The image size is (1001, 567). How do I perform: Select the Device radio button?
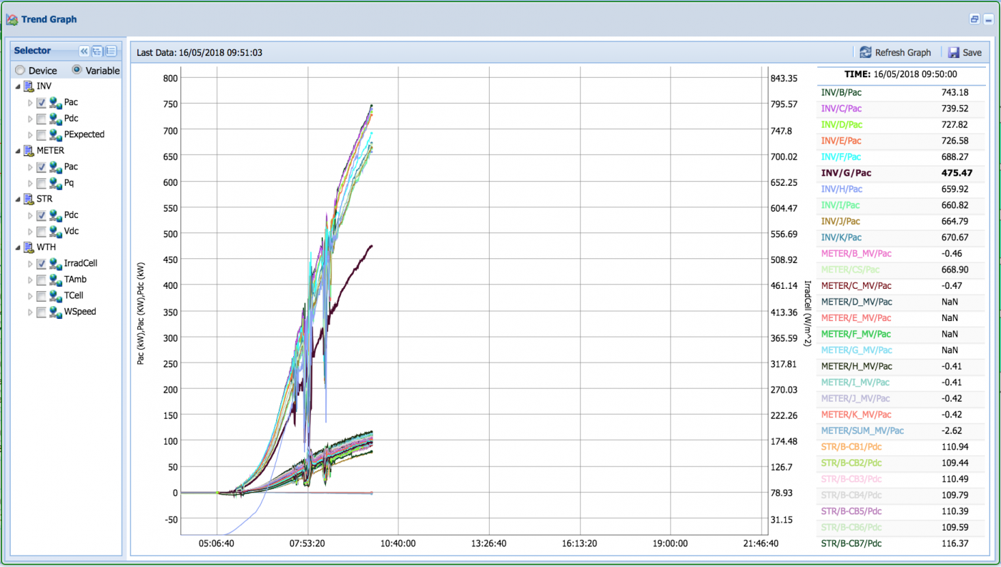(20, 71)
